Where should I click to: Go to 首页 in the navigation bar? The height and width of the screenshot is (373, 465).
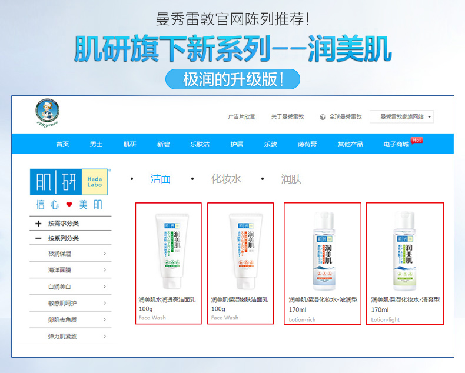tap(62, 144)
